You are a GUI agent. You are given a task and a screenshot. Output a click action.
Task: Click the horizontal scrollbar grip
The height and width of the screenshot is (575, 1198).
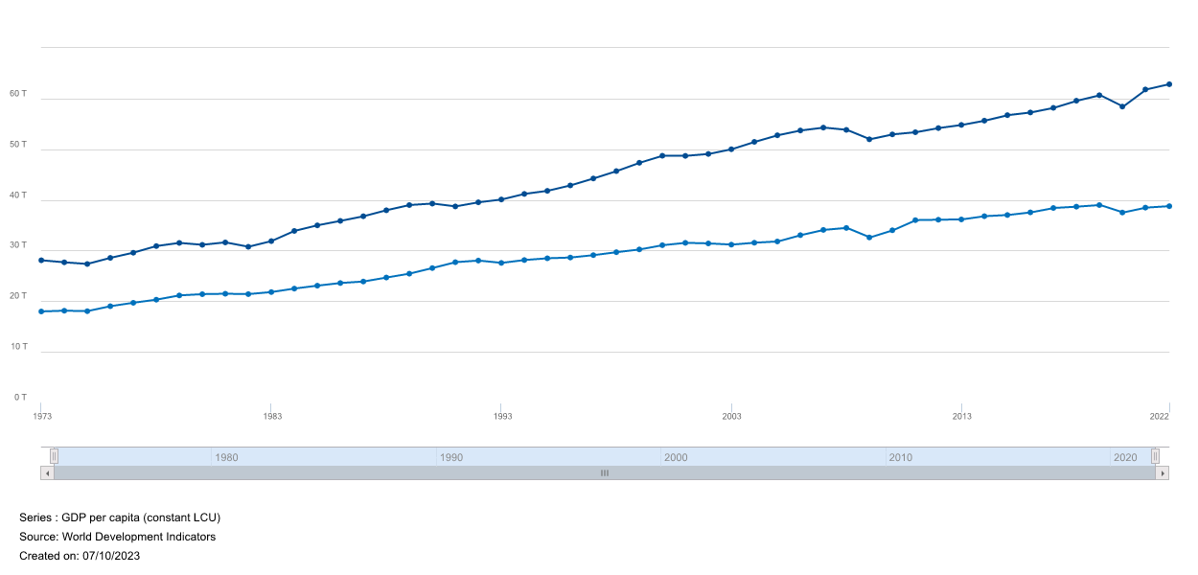pyautogui.click(x=605, y=473)
